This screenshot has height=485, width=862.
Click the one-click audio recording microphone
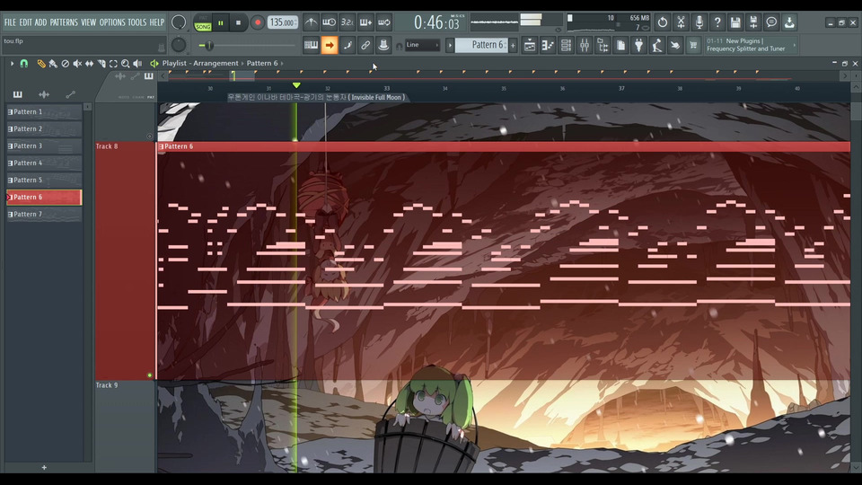699,22
